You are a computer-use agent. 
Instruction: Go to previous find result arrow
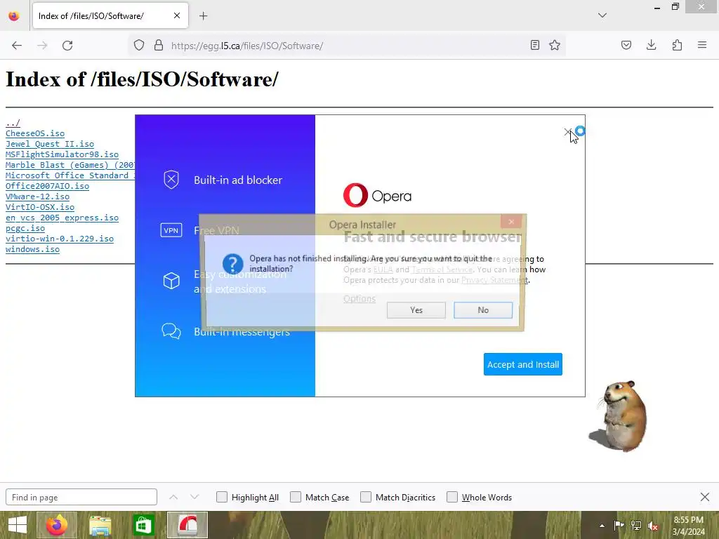[x=173, y=498]
